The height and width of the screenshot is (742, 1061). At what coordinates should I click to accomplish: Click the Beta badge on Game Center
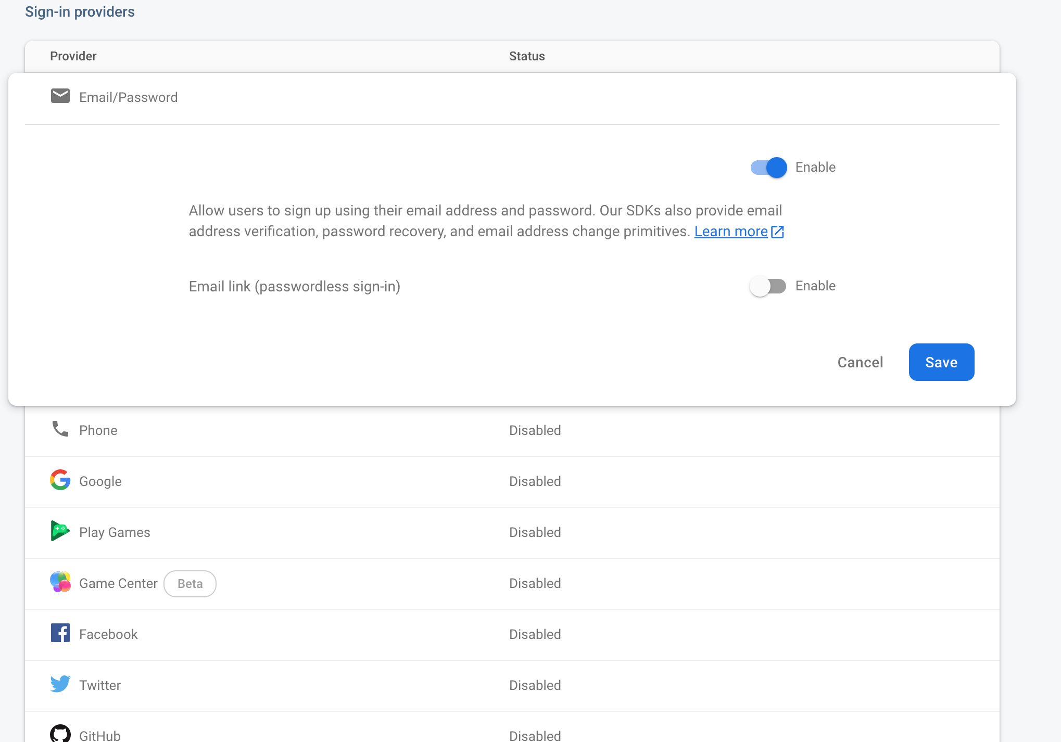point(190,584)
